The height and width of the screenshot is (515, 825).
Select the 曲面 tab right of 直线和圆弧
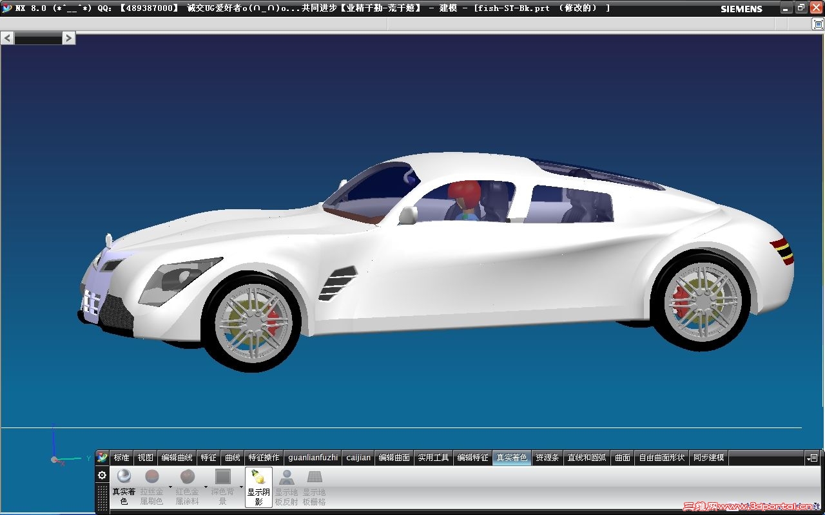(x=623, y=458)
